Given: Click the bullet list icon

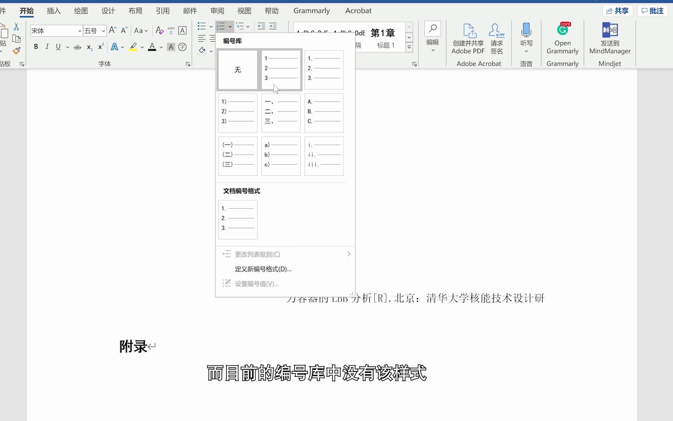Looking at the screenshot, I should pyautogui.click(x=201, y=27).
